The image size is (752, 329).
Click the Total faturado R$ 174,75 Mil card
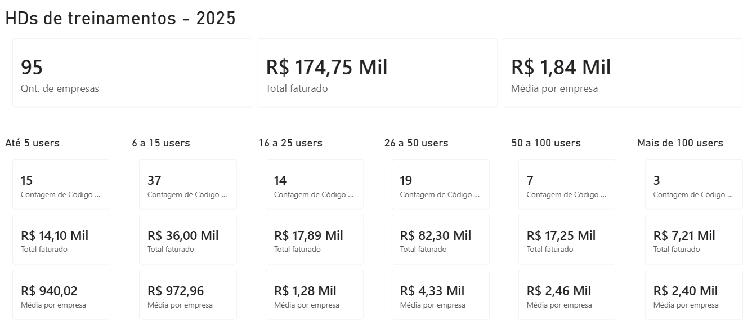pyautogui.click(x=377, y=73)
